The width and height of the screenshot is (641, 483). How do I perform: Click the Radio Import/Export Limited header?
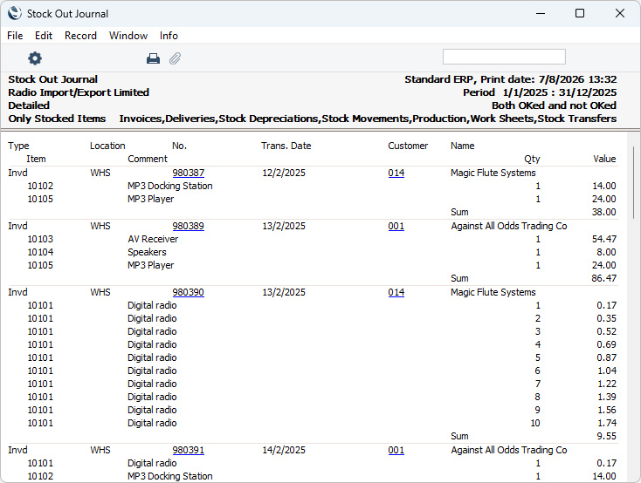click(79, 92)
